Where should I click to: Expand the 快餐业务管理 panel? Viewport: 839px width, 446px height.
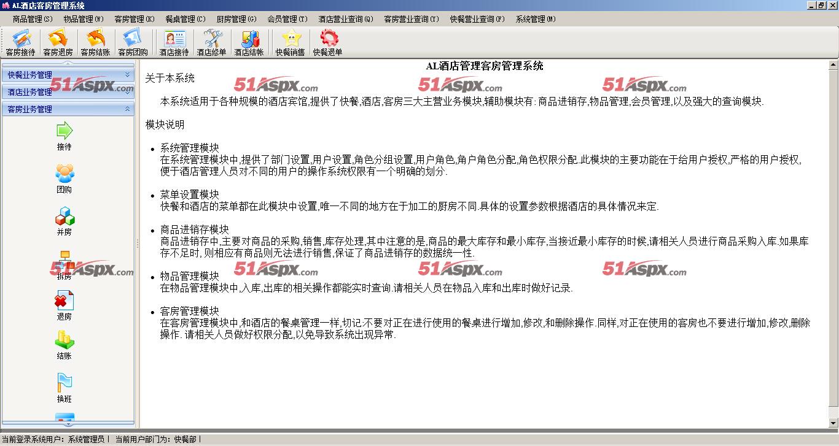(x=68, y=75)
